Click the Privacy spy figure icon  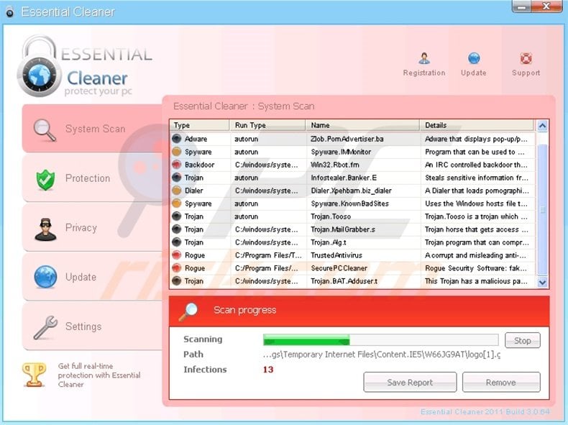click(45, 229)
